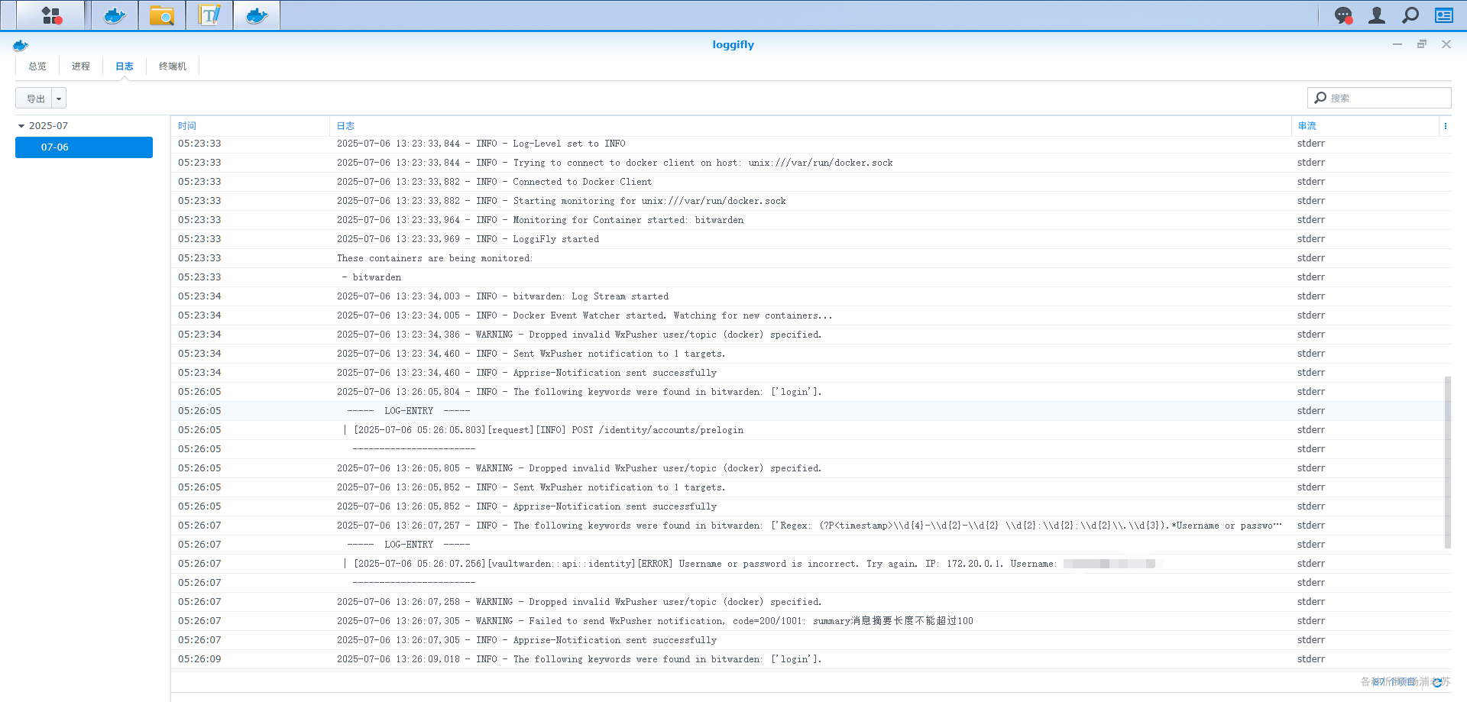
Task: Select row 'Starting monitoring for unix:///var/run/docker.sock'
Action: 811,201
